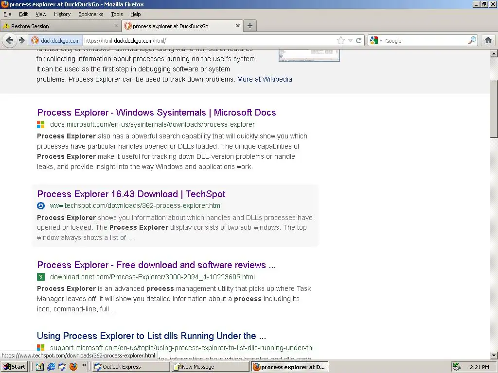The height and width of the screenshot is (373, 498).
Task: Switch to New Message taskbar button
Action: (x=211, y=367)
